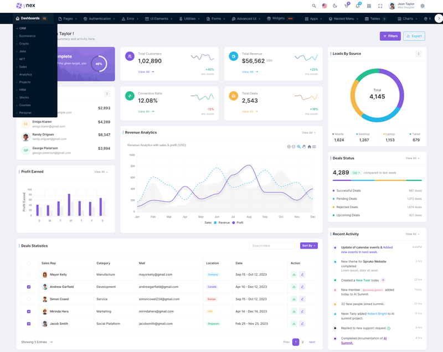443x352 pixels.
Task: Select Ecommerce from Dashboards menu
Action: click(x=27, y=36)
